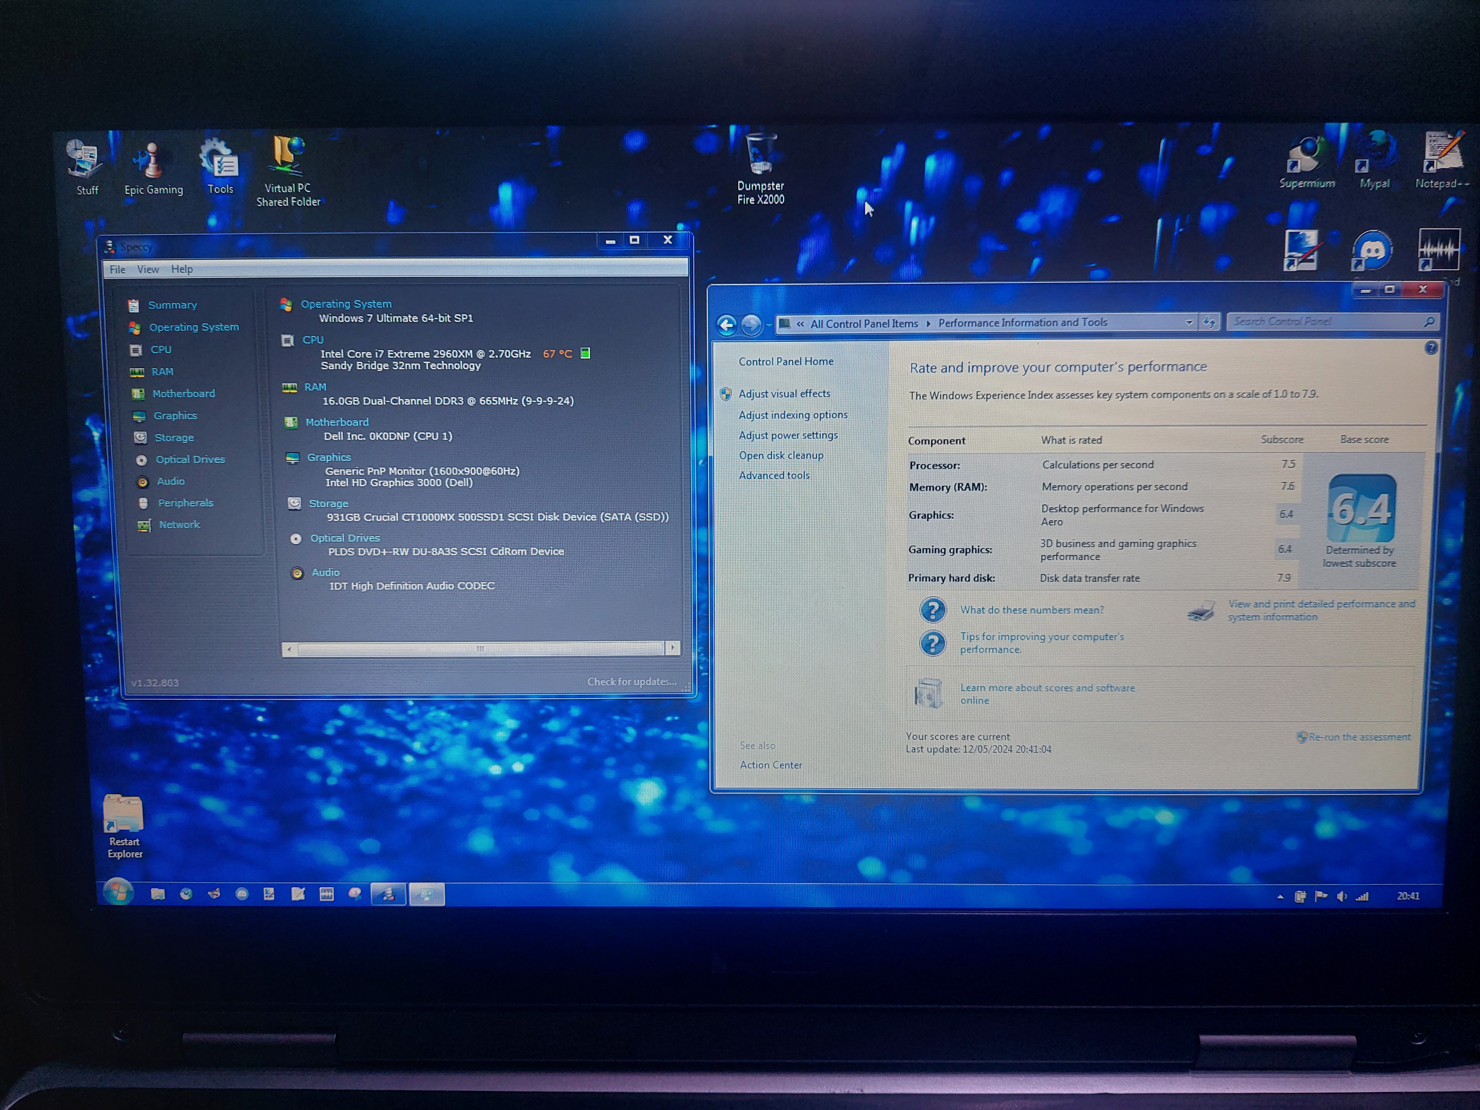Viewport: 1480px width, 1110px height.
Task: Open the Summary section in Speccy sidebar
Action: [172, 305]
